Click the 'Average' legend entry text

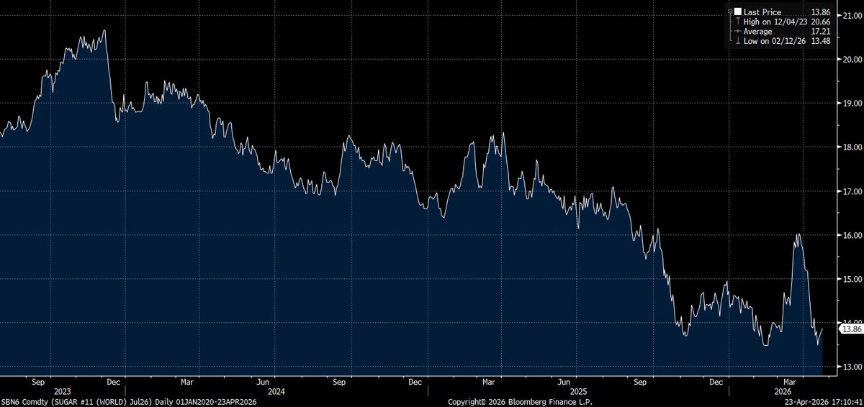tap(758, 32)
